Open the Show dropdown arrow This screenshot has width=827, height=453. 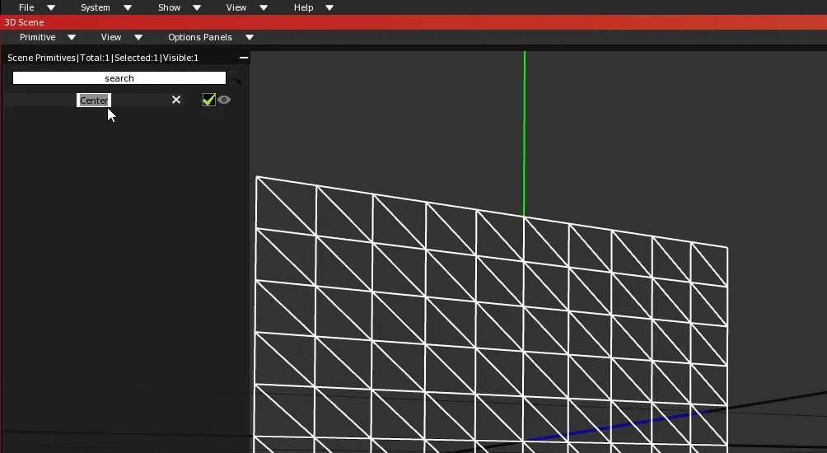coord(197,7)
